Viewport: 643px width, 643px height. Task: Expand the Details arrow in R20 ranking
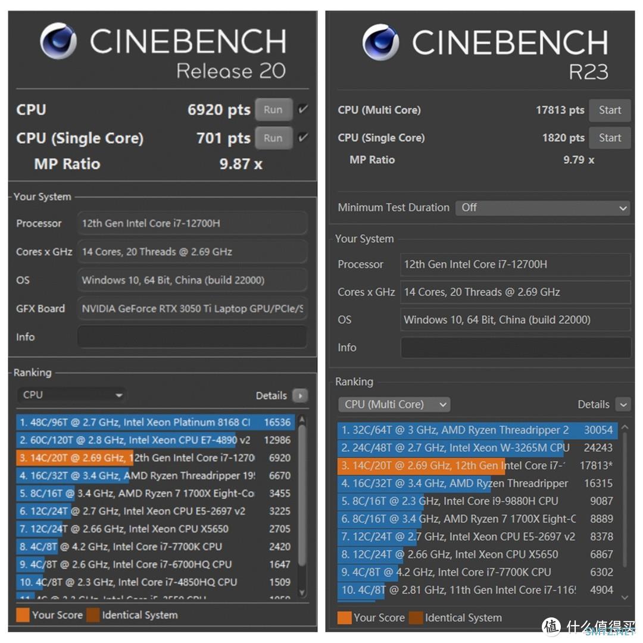[300, 396]
